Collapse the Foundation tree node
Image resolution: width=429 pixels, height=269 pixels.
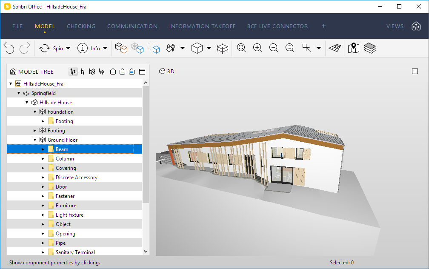[35, 112]
